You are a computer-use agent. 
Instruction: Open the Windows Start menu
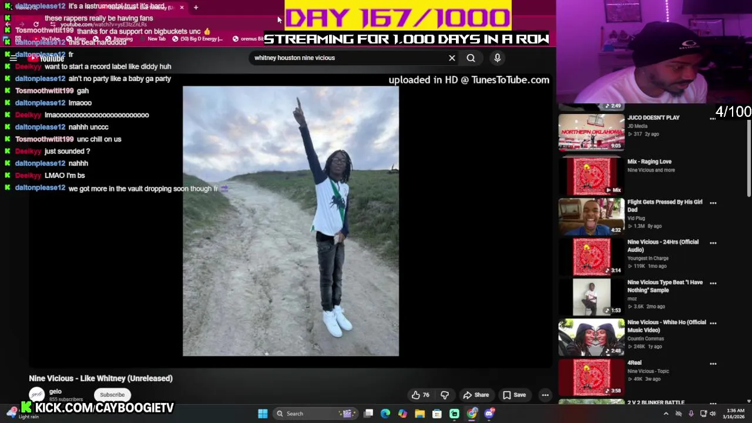tap(263, 414)
